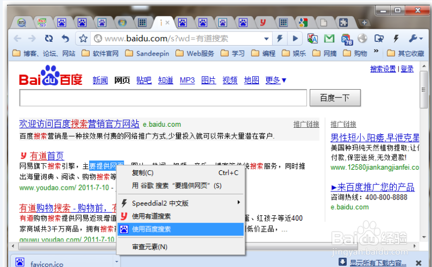Go to Baidu MP3 section
432x267 pixels.
point(187,80)
